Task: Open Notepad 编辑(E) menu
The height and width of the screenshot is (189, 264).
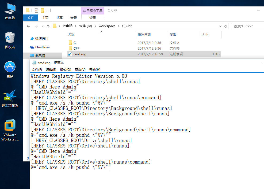Action: pyautogui.click(x=51, y=70)
